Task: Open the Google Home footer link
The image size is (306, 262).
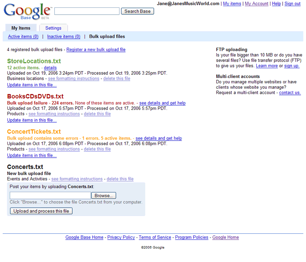Action: [225, 237]
